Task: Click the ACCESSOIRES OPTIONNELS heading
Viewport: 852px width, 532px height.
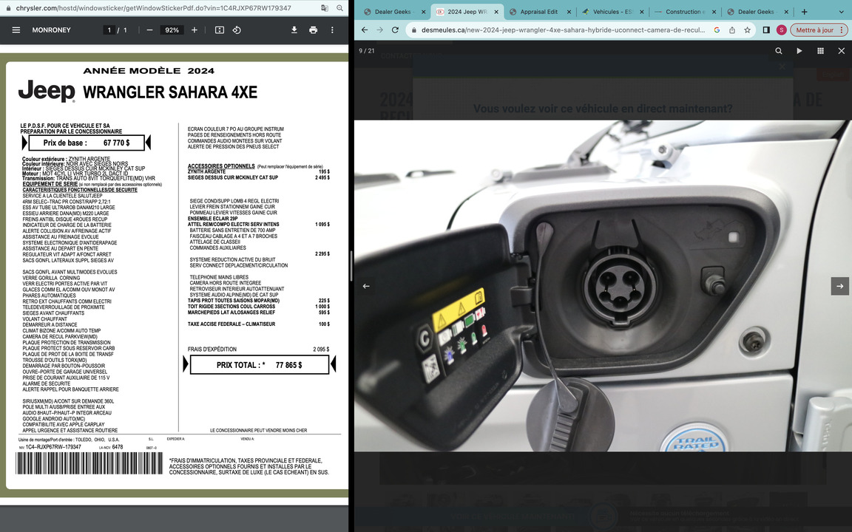Action: [221, 166]
